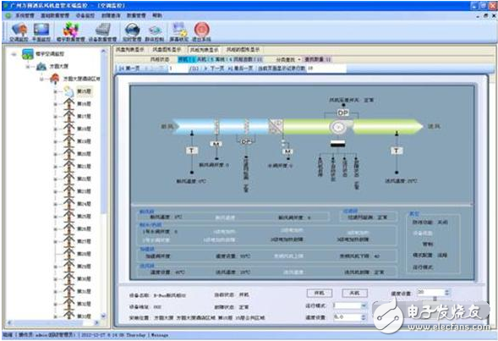Collapse the 方圆大厦酒店区域 tree node
The image size is (498, 341).
click(42, 79)
